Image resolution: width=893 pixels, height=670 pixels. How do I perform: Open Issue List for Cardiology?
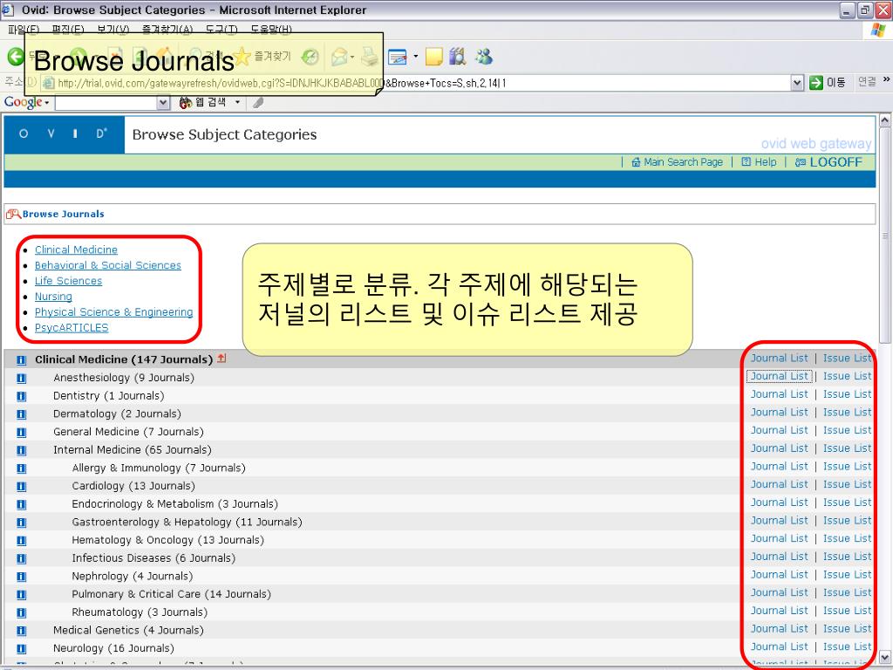pos(847,484)
